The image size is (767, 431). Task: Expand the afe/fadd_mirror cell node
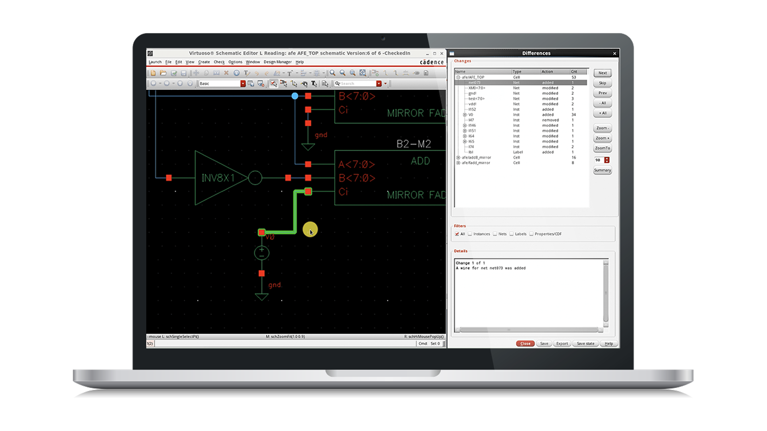[x=458, y=163]
